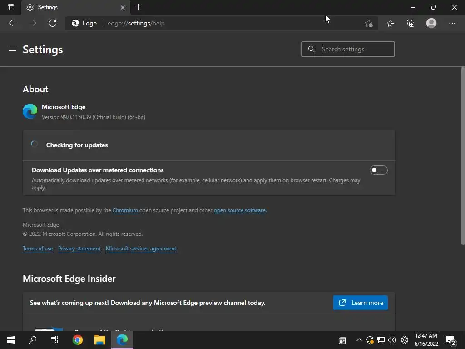Viewport: 465px width, 349px height.
Task: Open Windows taskbar search
Action: point(33,340)
